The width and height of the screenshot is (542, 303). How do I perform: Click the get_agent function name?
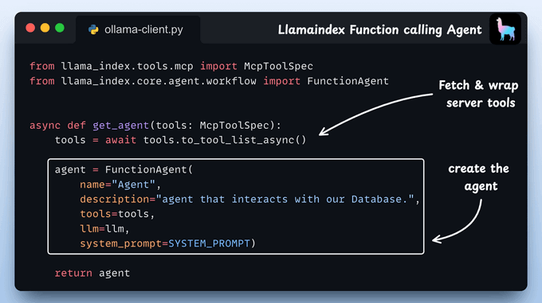[x=120, y=126]
